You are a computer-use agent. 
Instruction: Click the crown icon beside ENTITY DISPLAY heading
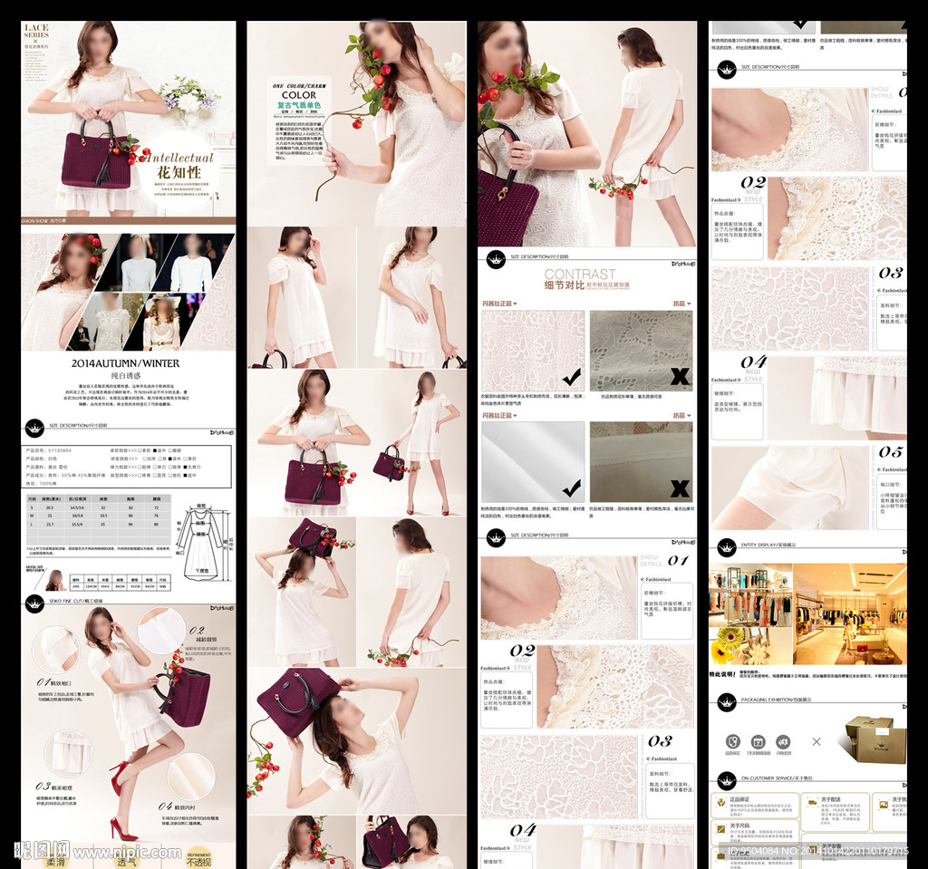pos(726,548)
